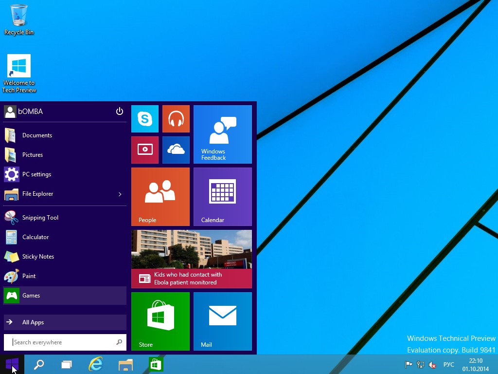Open Sticky Notes

coord(65,256)
